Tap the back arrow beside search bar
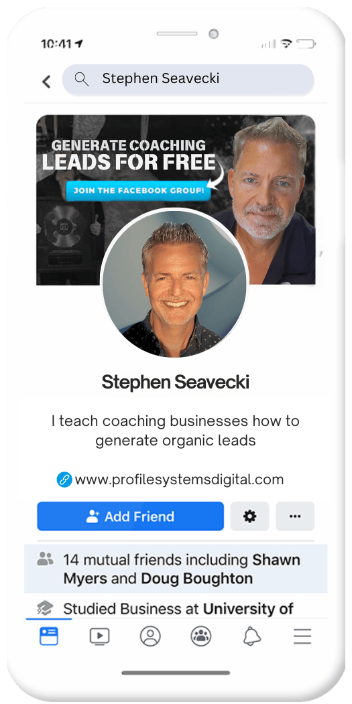 (46, 81)
